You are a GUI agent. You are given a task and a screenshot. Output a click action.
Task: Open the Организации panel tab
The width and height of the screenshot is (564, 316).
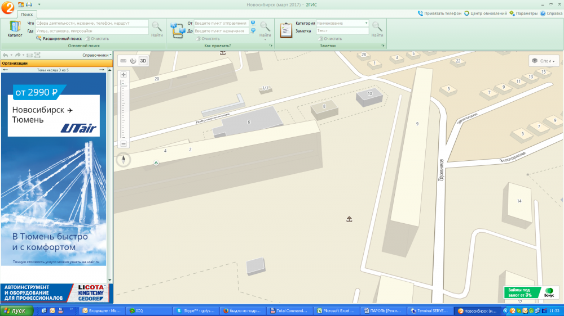coord(15,64)
